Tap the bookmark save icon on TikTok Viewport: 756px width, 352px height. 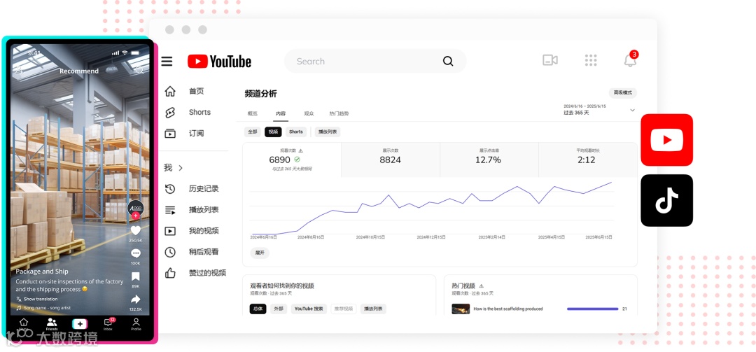(x=136, y=276)
